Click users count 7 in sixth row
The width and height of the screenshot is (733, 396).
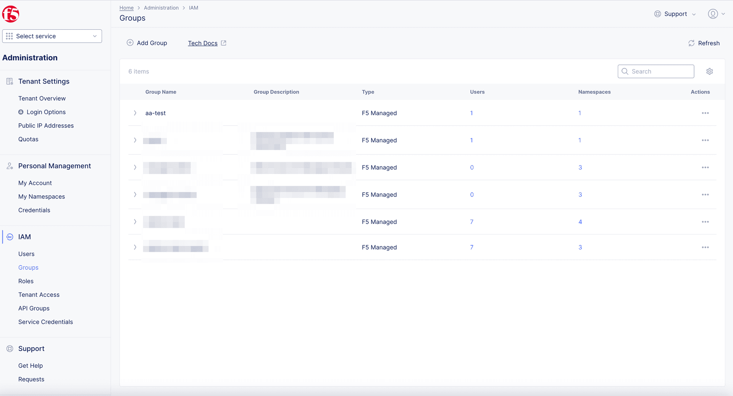click(x=472, y=247)
